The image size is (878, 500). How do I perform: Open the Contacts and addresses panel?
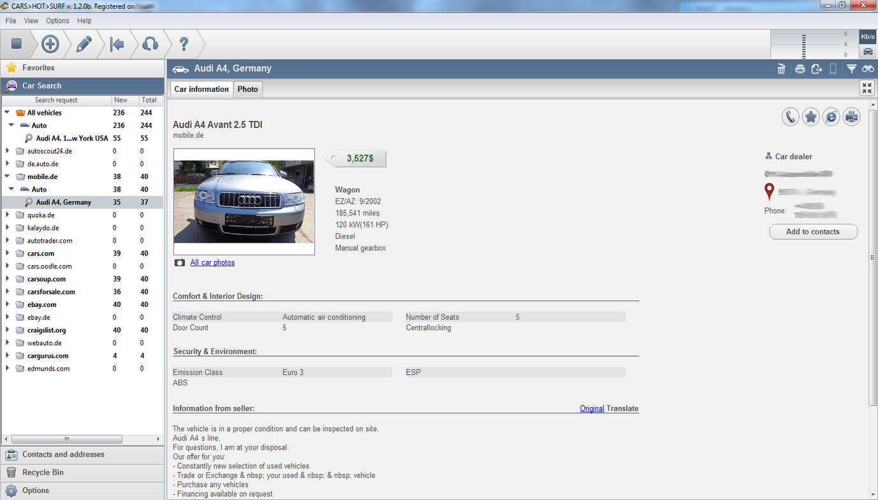(83, 455)
